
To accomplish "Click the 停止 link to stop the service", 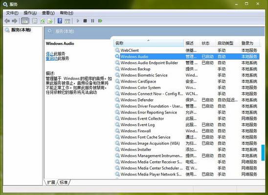I will pyautogui.click(x=50, y=54).
